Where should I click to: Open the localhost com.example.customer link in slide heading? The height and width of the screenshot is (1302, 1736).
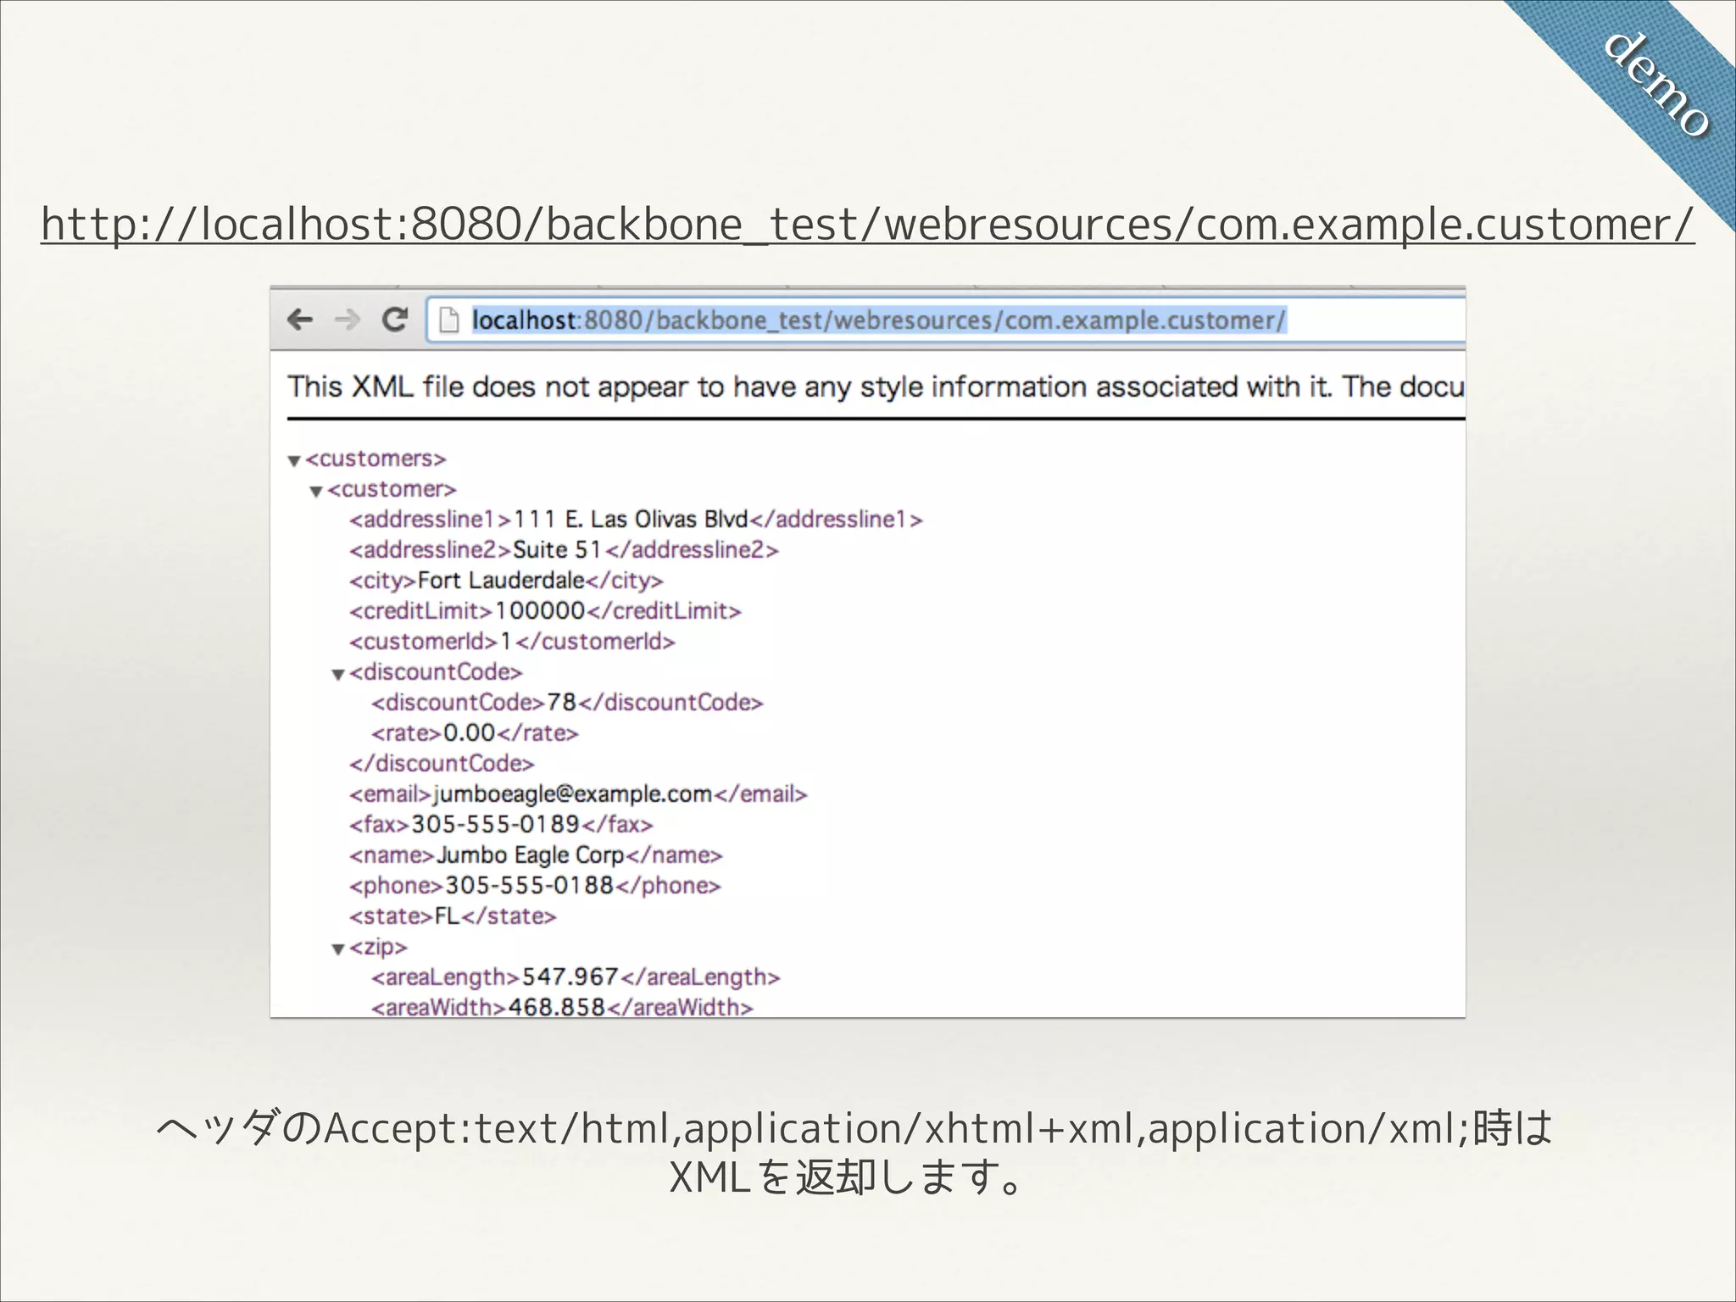(x=867, y=225)
